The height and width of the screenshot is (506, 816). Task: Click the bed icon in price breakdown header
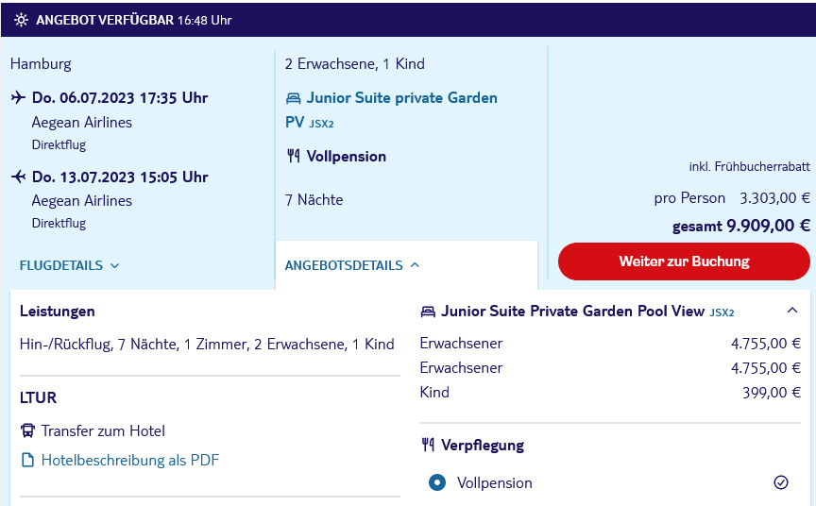(428, 312)
